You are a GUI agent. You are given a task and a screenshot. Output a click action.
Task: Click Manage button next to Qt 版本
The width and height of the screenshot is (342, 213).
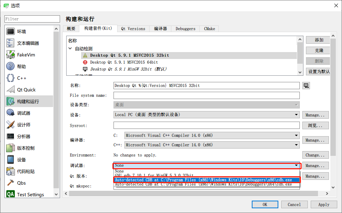[x=315, y=176]
